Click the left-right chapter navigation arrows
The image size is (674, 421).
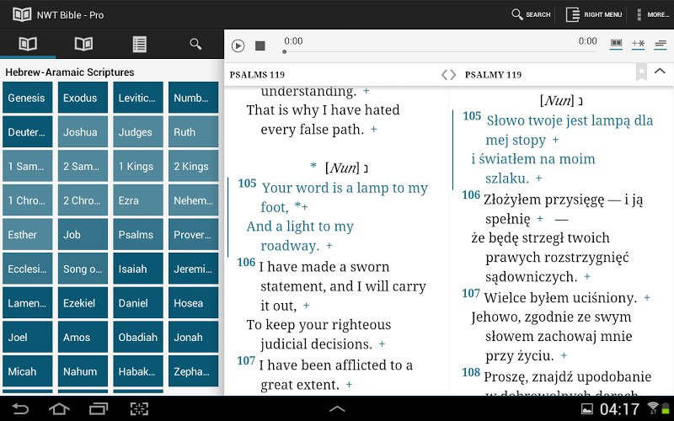[448, 75]
